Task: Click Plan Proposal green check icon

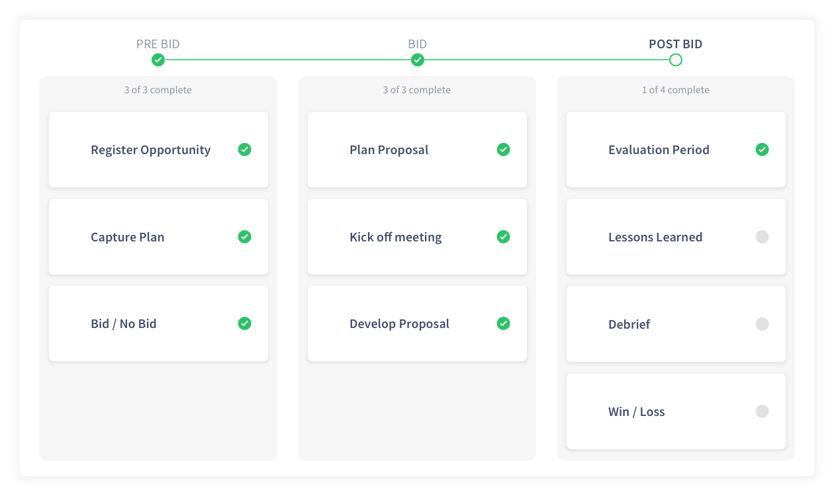Action: point(504,149)
